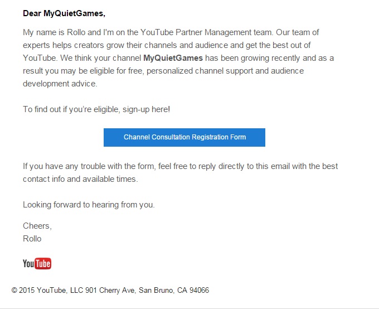The width and height of the screenshot is (379, 309).
Task: Click the line ending 'development advice.'
Action: pos(60,84)
